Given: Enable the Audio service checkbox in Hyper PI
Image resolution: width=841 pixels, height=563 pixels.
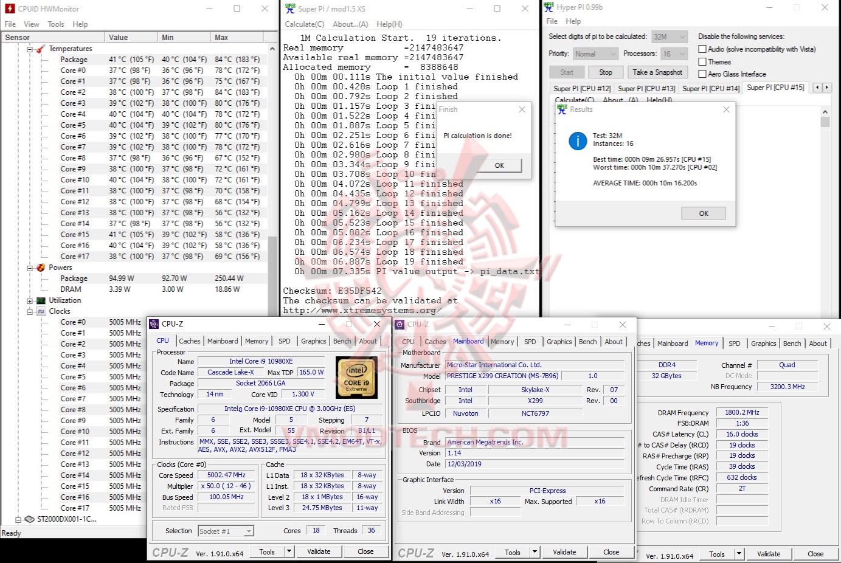Looking at the screenshot, I should [x=702, y=49].
